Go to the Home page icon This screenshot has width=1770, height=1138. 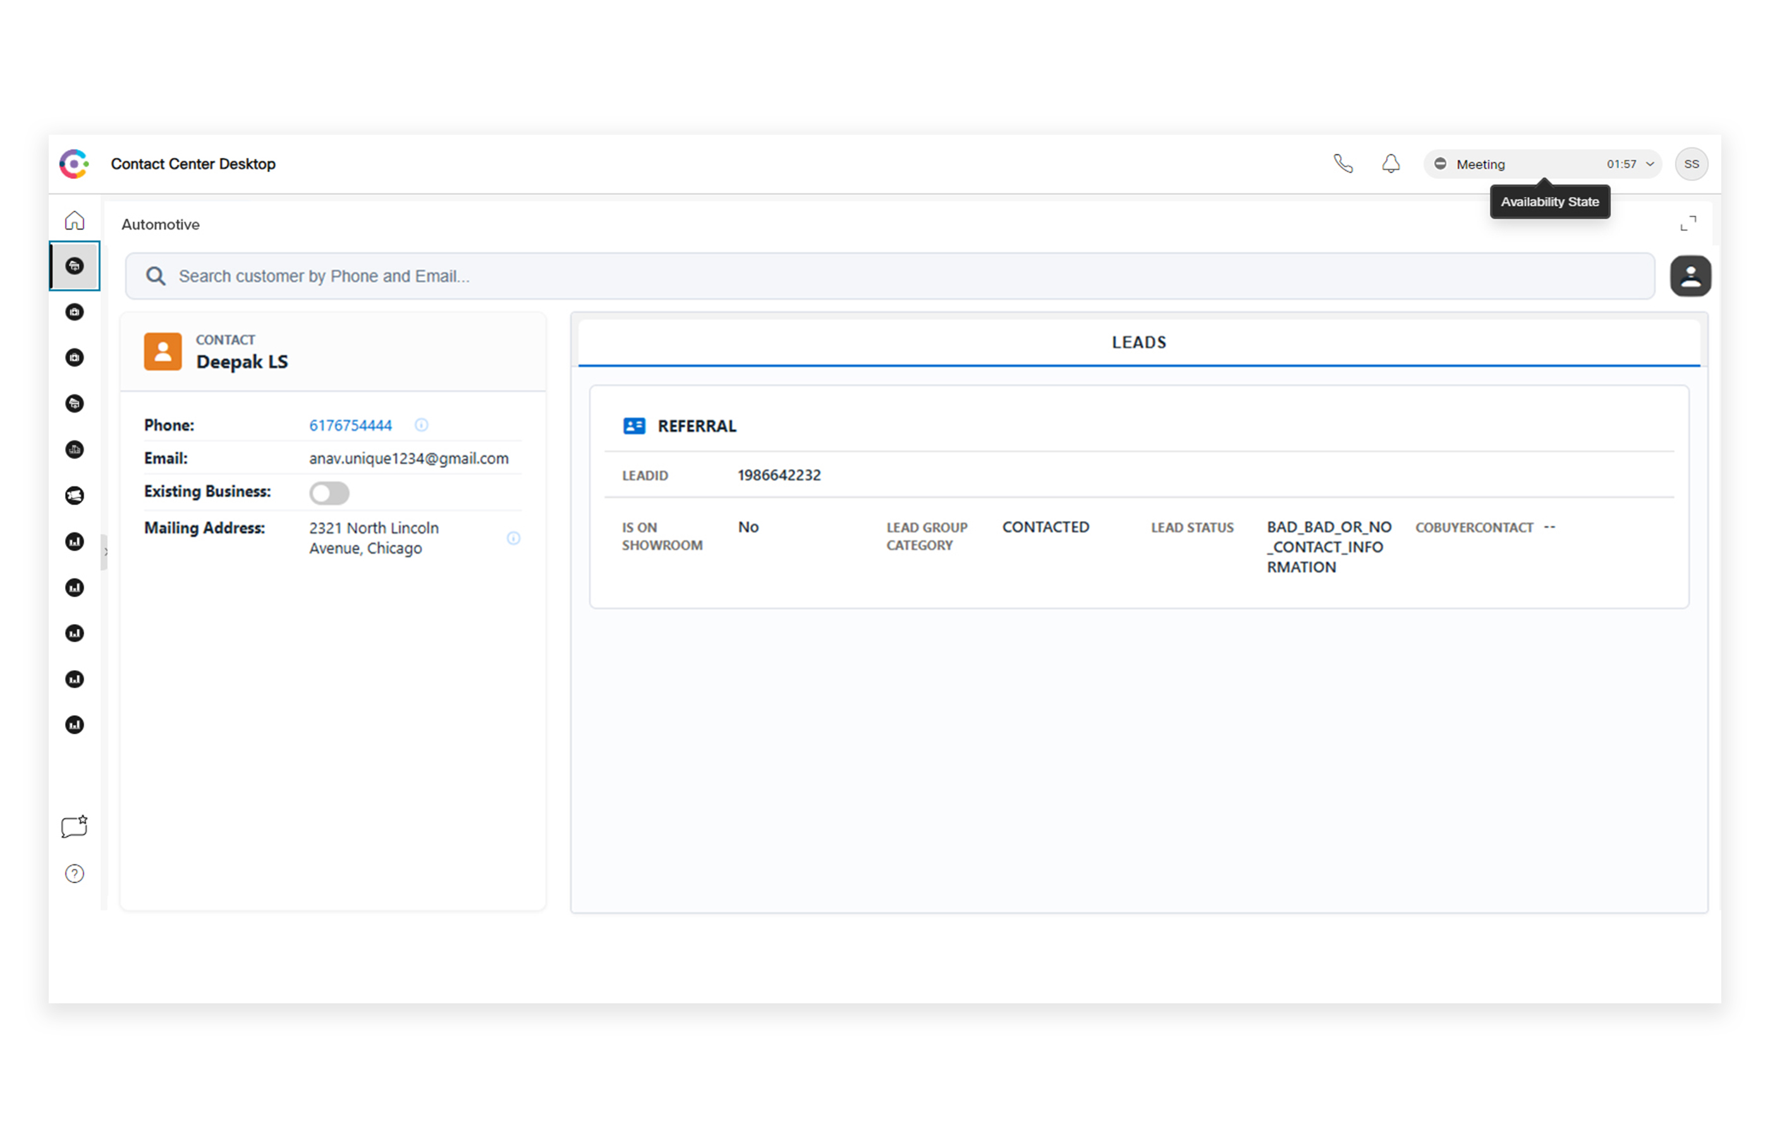tap(75, 221)
